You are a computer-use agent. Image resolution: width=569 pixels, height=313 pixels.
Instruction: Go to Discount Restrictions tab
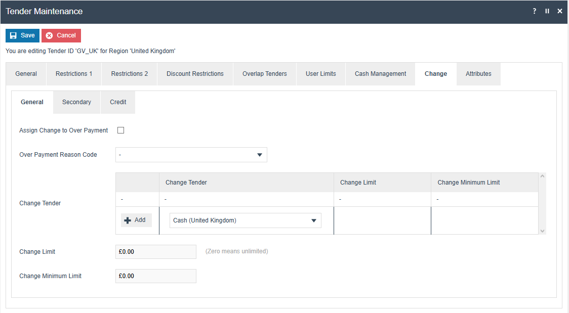195,74
